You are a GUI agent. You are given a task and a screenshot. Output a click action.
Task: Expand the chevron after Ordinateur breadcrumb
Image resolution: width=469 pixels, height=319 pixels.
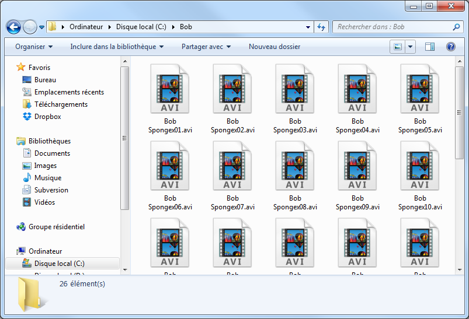tap(110, 27)
